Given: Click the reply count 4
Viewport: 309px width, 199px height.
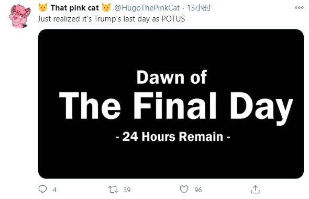Looking at the screenshot, I should [x=54, y=190].
